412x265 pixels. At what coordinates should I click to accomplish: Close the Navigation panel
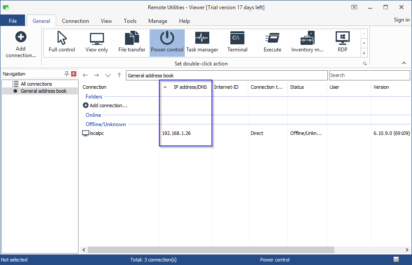[x=74, y=74]
